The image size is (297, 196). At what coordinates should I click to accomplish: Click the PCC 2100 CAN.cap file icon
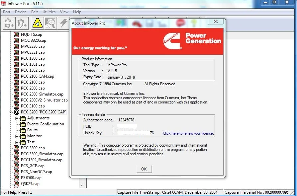tap(17, 76)
